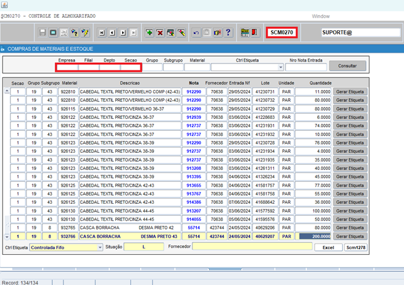This screenshot has height=285, width=404.
Task: Click COMPRAS DE MATERIAIS E ESTOQUE header
Action: [x=50, y=49]
